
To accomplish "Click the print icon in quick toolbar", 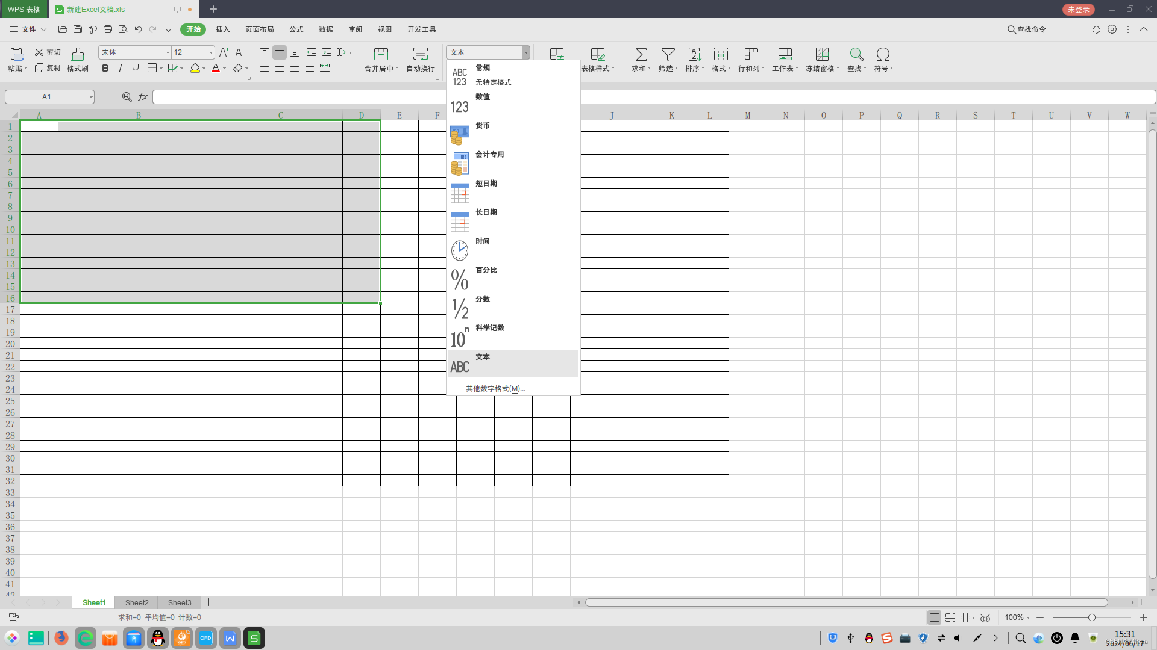I will [x=108, y=29].
